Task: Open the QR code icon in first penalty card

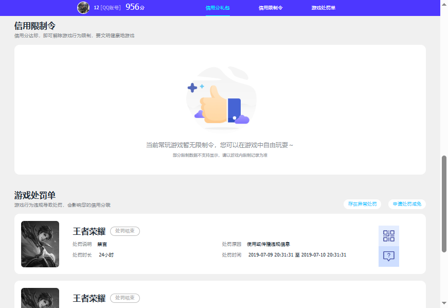Action: click(x=388, y=236)
